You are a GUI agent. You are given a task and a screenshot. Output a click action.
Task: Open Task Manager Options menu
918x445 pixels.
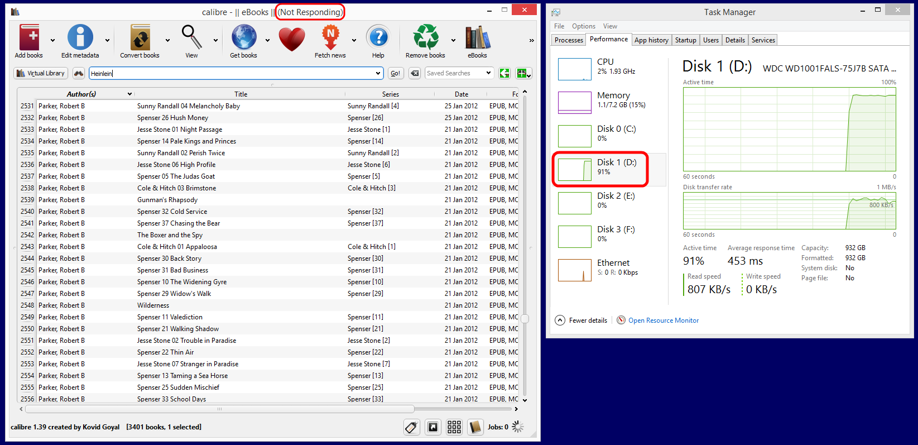pyautogui.click(x=584, y=26)
